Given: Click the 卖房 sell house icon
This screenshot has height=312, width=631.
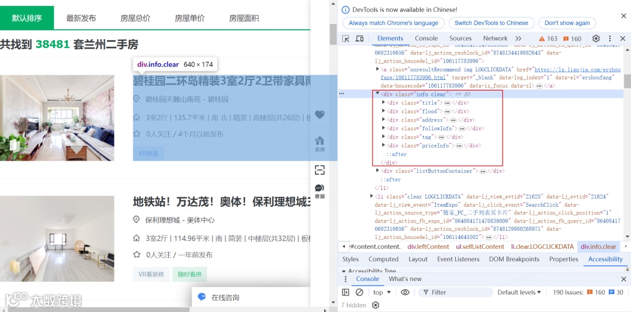Looking at the screenshot, I should [x=320, y=144].
